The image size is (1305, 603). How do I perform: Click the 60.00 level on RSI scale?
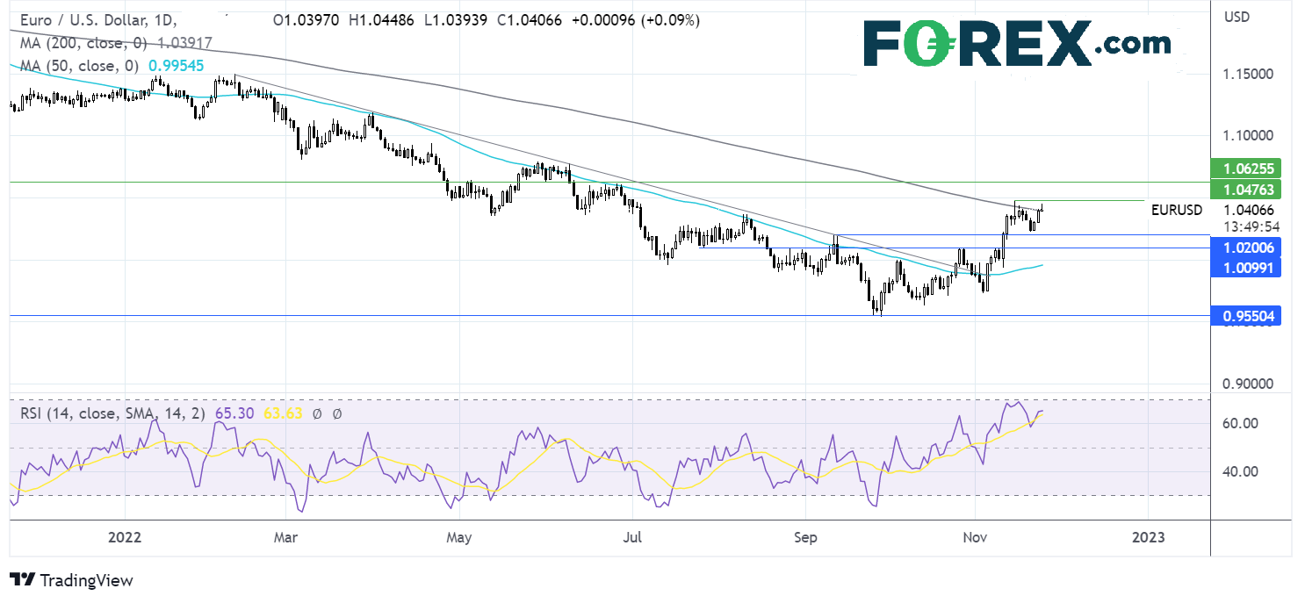pyautogui.click(x=1240, y=423)
